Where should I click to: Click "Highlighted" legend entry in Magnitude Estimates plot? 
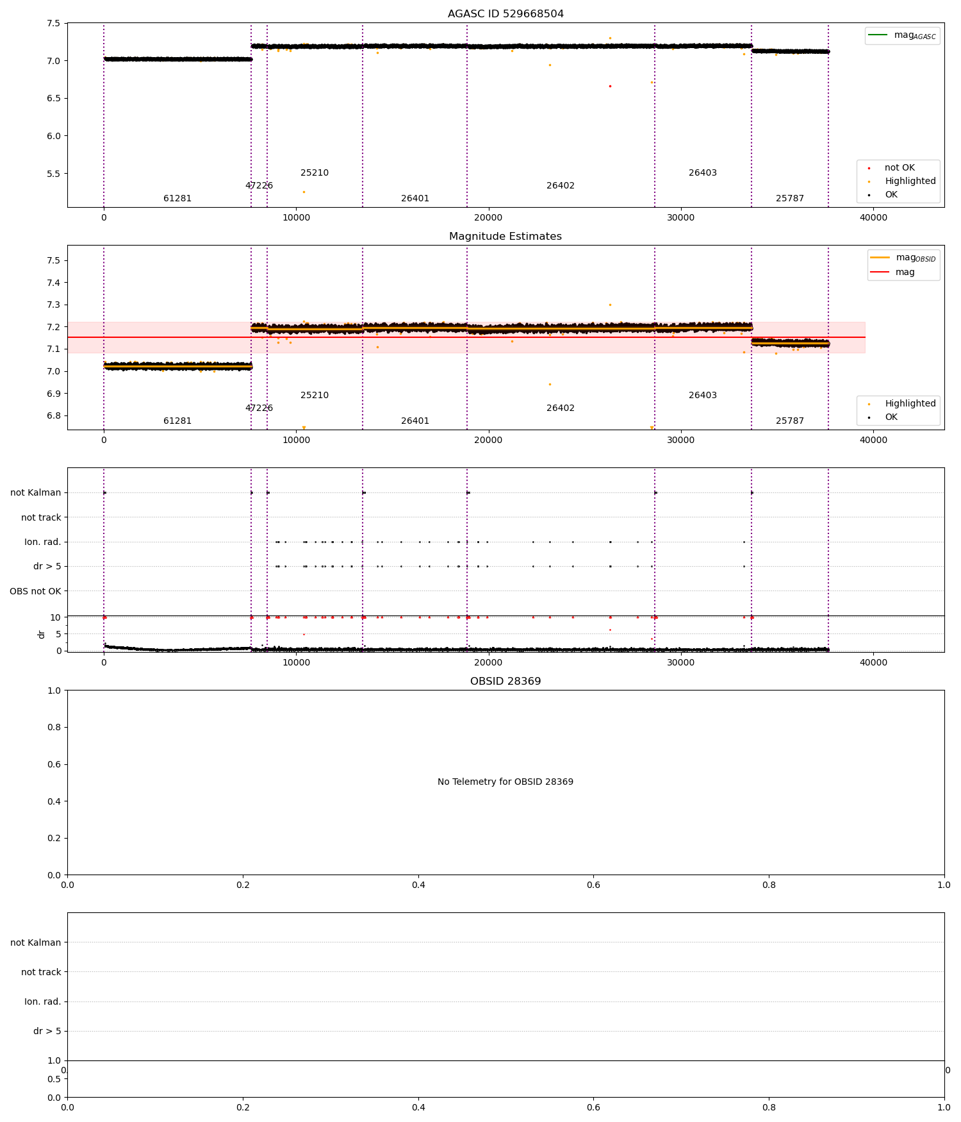[902, 404]
